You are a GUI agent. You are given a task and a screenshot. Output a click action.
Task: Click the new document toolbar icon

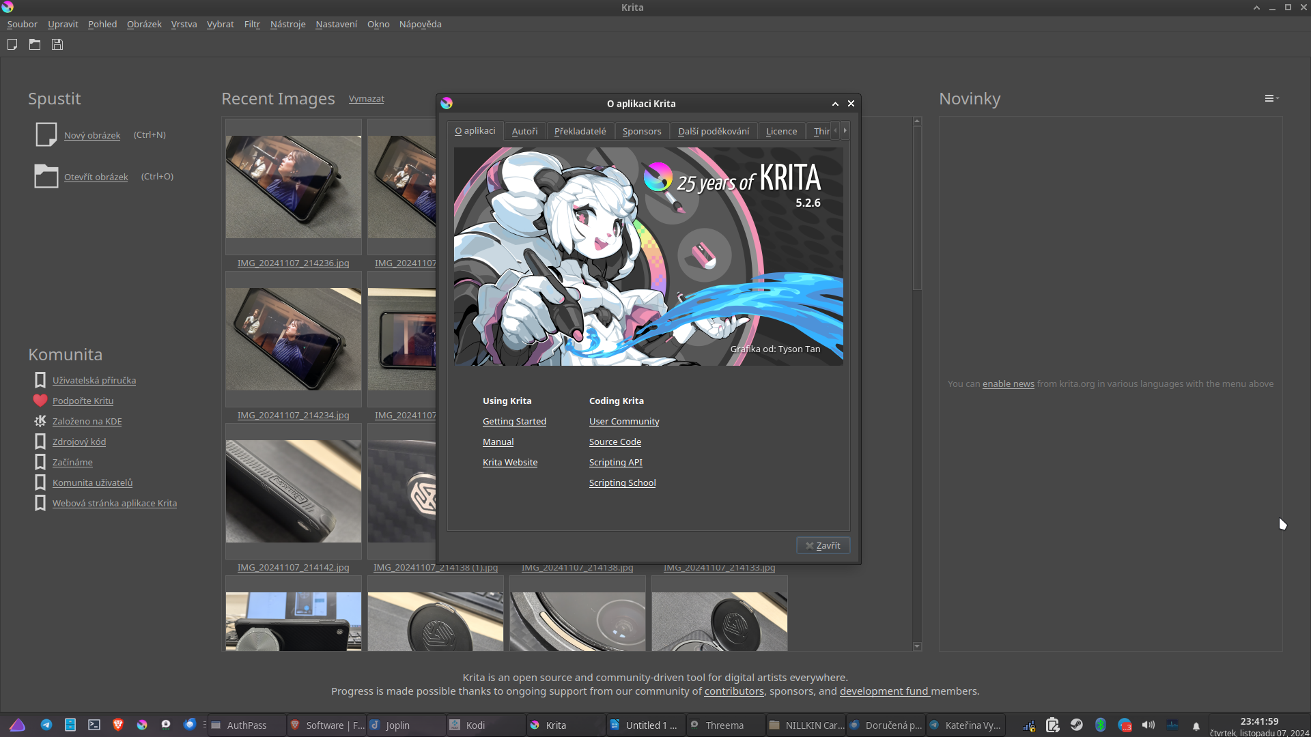pyautogui.click(x=12, y=44)
